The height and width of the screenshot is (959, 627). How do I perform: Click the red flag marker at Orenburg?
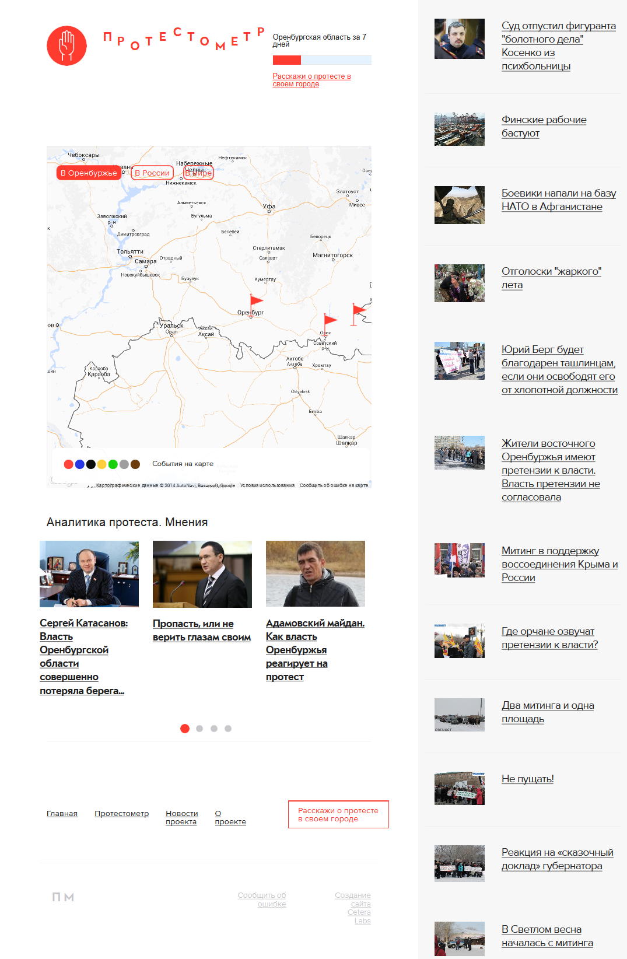point(255,301)
